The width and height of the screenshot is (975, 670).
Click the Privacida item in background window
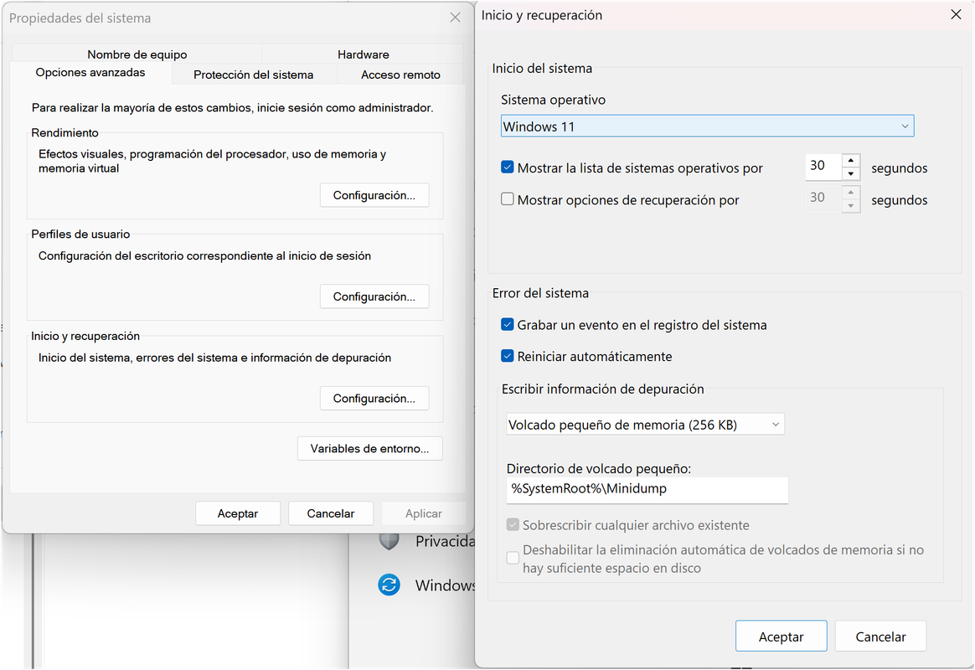[x=445, y=541]
